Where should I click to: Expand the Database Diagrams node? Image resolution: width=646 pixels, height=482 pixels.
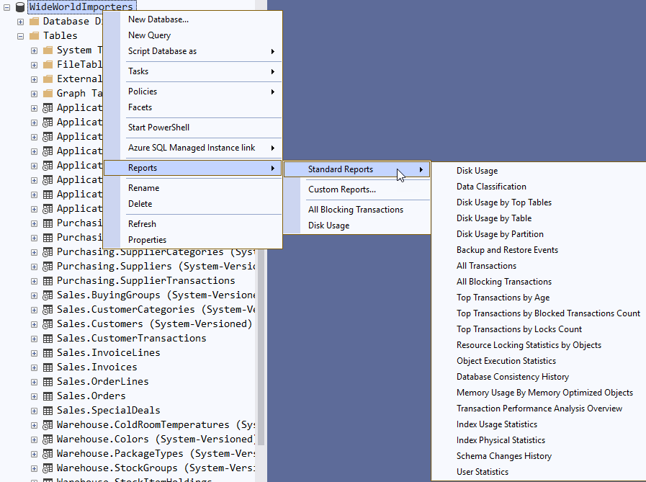[21, 22]
